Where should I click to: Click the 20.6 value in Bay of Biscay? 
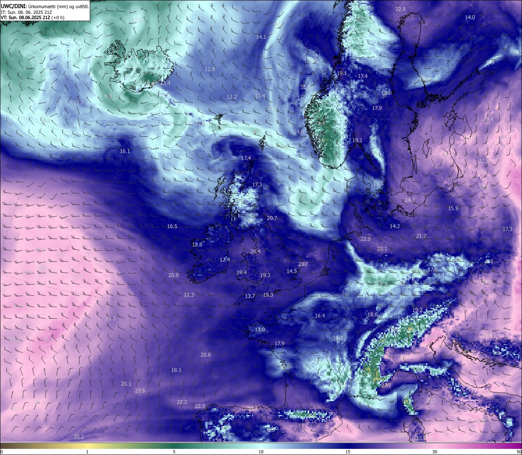tap(206, 355)
